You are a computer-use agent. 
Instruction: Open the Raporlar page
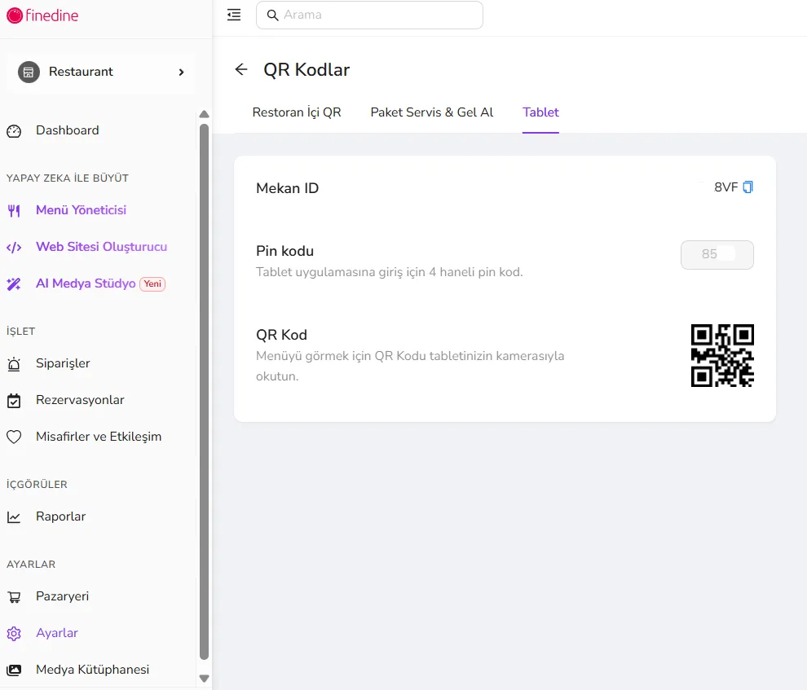coord(61,516)
